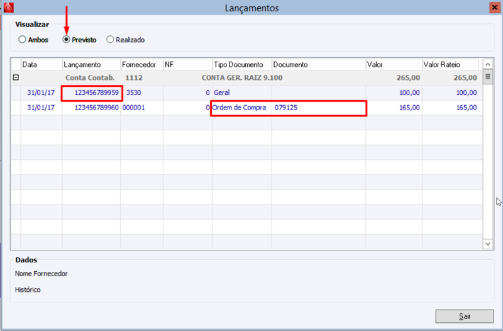Click the Valor Rateio column header
The image size is (503, 331).
pos(450,65)
